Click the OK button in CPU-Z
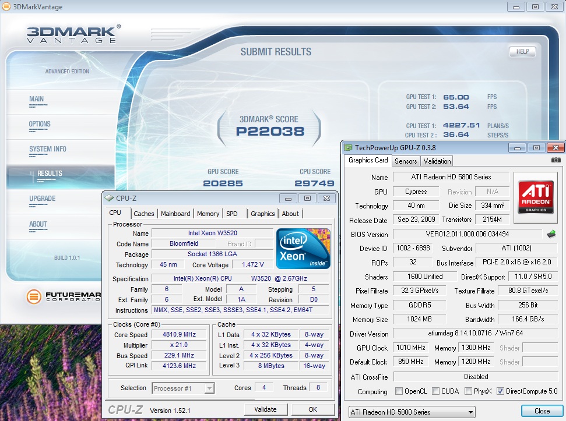This screenshot has height=421, width=566. 312,409
